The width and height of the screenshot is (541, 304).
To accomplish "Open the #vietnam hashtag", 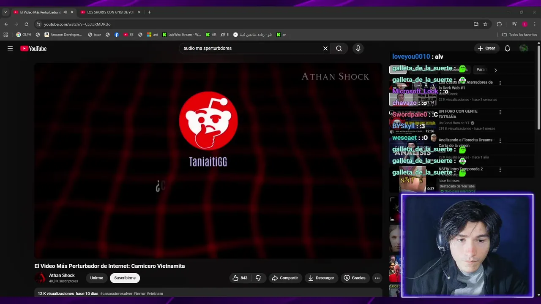I will tap(155, 293).
